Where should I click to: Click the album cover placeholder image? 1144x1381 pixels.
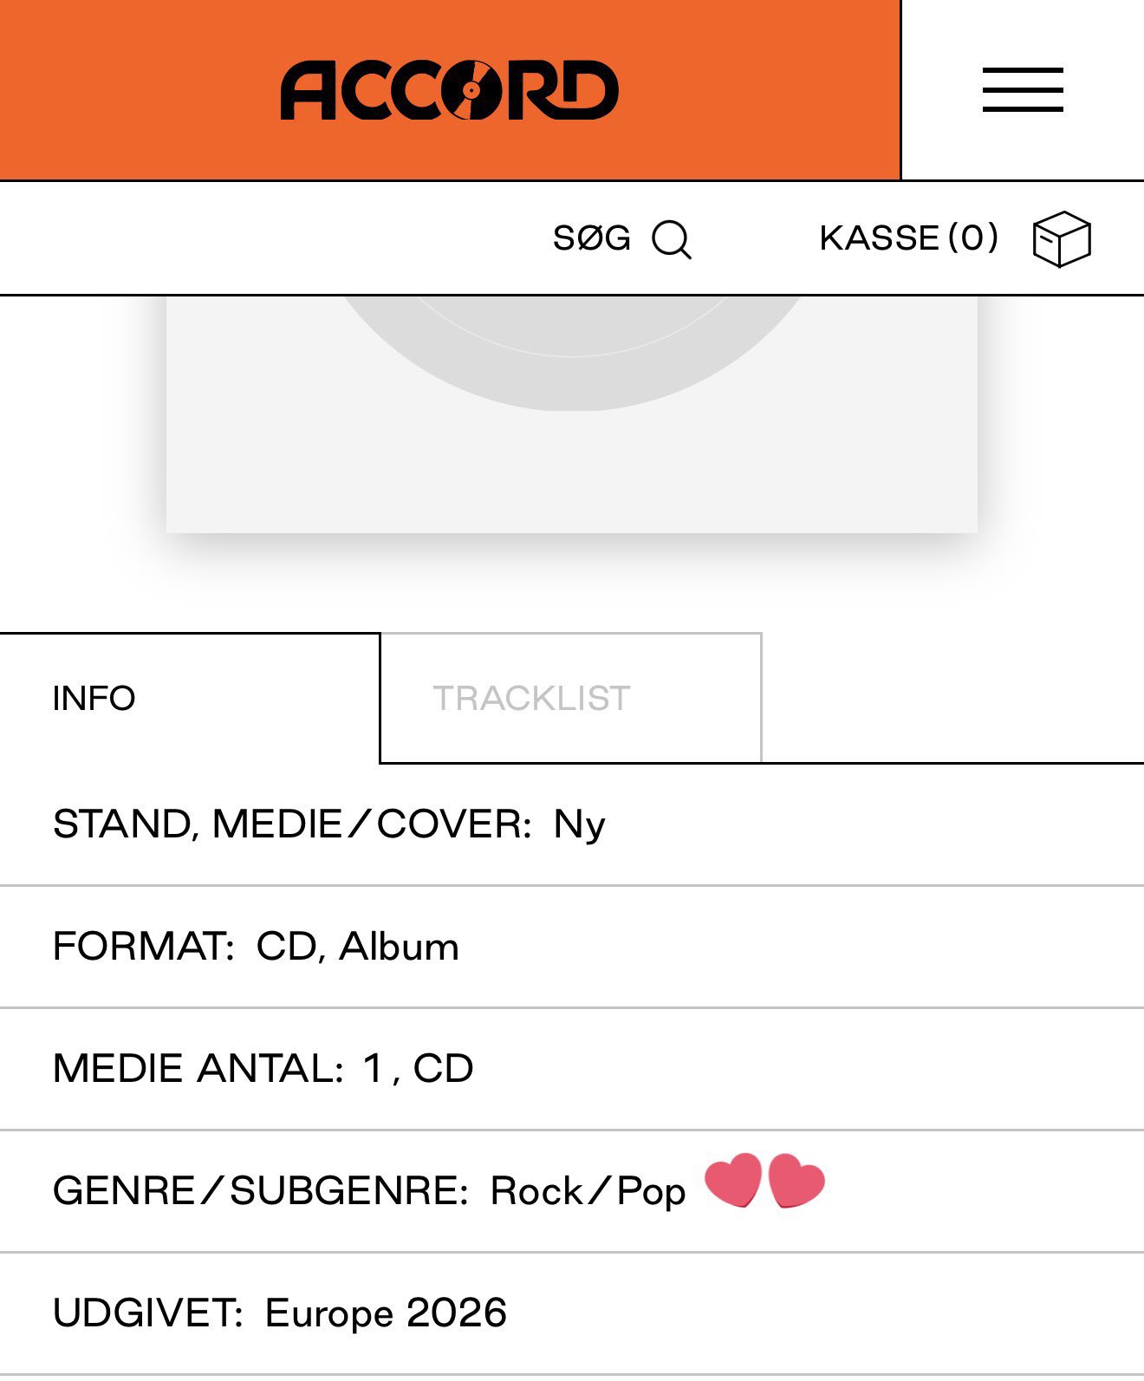point(572,416)
